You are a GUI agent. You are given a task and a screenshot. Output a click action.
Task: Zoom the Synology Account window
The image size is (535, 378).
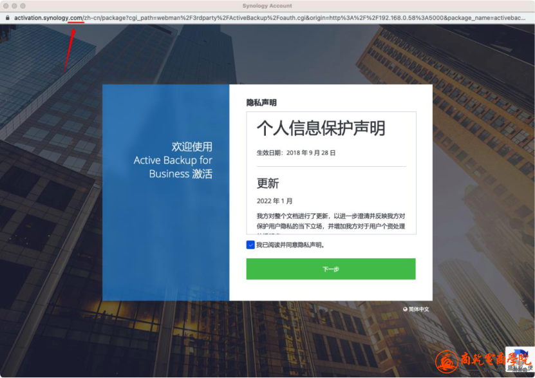coord(23,6)
